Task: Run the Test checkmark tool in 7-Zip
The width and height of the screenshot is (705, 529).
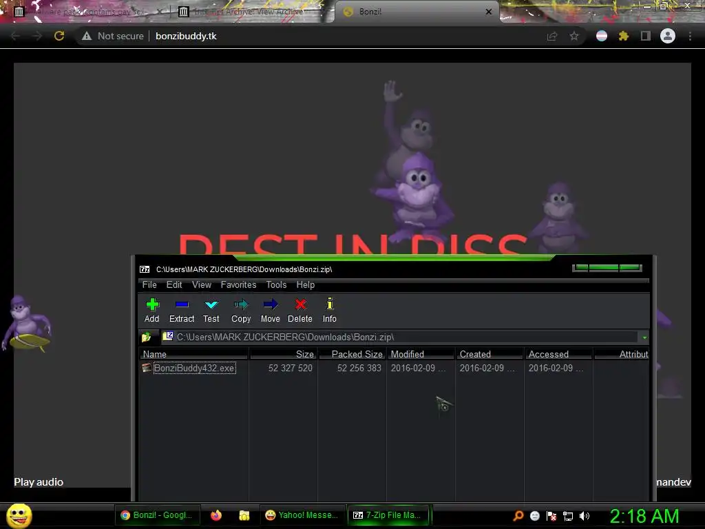Action: [x=211, y=304]
